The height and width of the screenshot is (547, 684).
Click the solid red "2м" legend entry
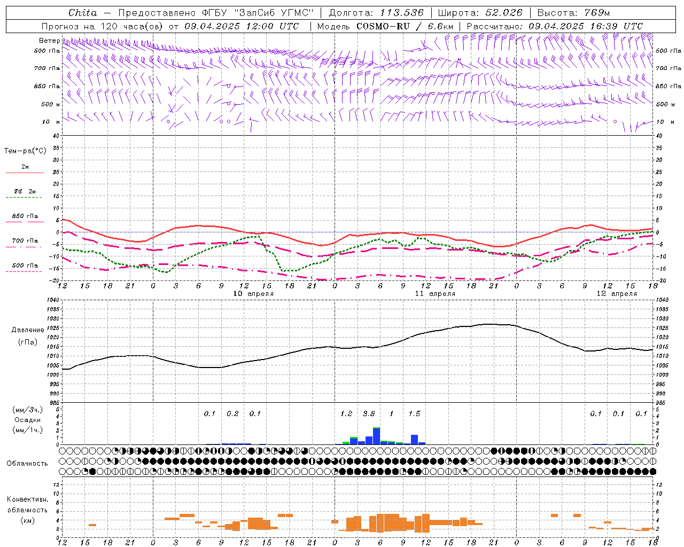click(25, 169)
